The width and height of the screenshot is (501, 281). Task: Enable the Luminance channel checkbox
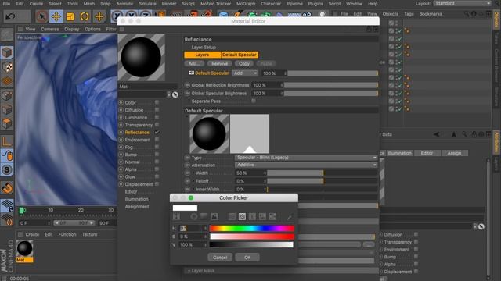point(157,117)
